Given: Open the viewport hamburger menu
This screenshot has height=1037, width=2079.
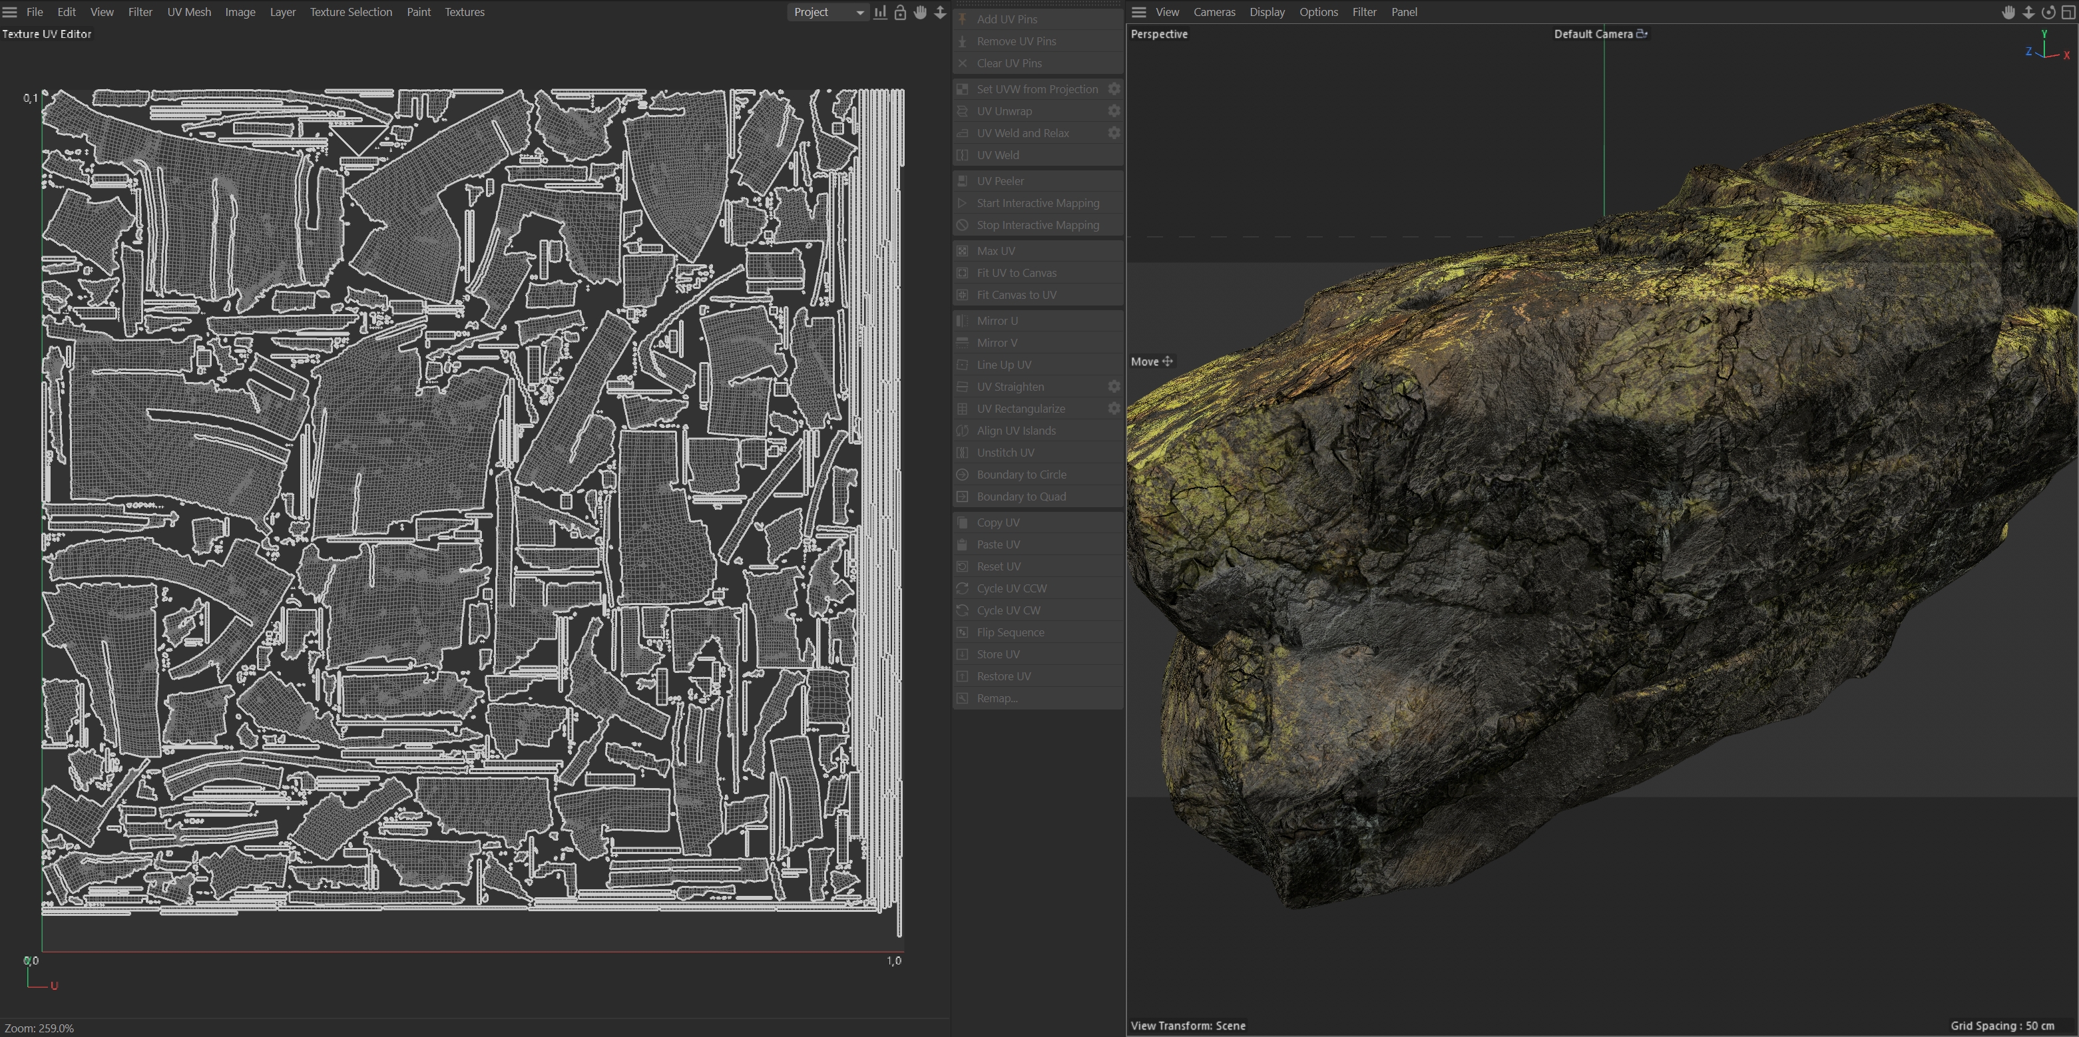Looking at the screenshot, I should tap(1139, 12).
